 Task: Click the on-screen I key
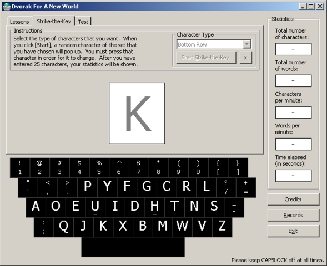(x=115, y=207)
